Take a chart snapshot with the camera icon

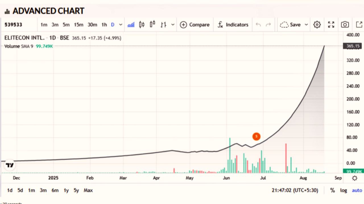pyautogui.click(x=345, y=25)
